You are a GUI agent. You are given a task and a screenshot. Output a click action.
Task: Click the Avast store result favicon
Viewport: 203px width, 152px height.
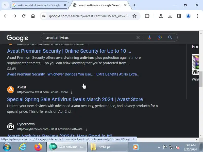(x=11, y=90)
